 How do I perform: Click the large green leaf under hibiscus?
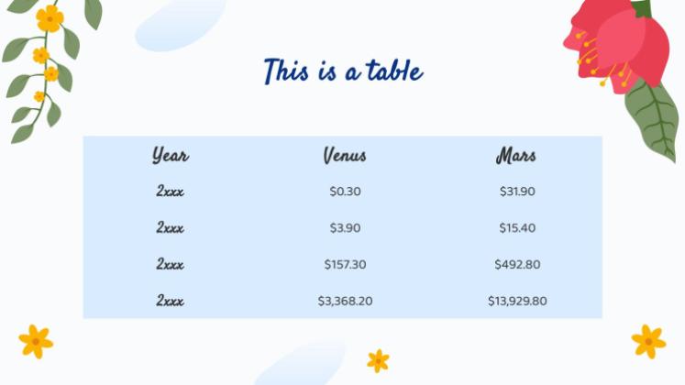652,119
